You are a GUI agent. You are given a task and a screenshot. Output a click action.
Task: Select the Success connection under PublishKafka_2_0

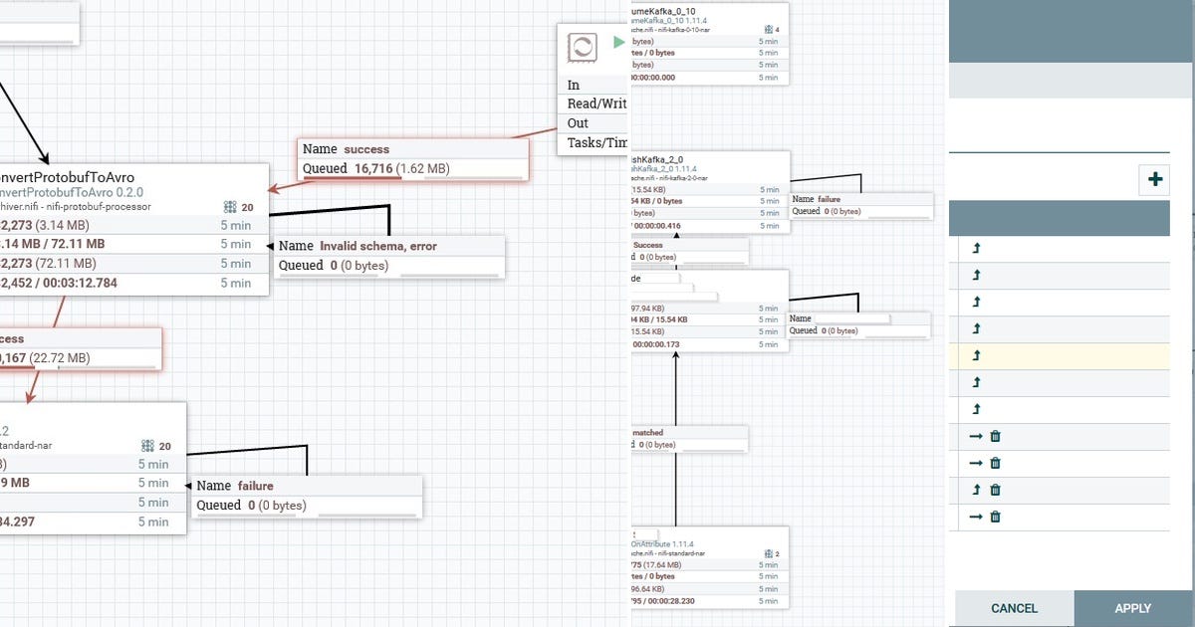(689, 251)
